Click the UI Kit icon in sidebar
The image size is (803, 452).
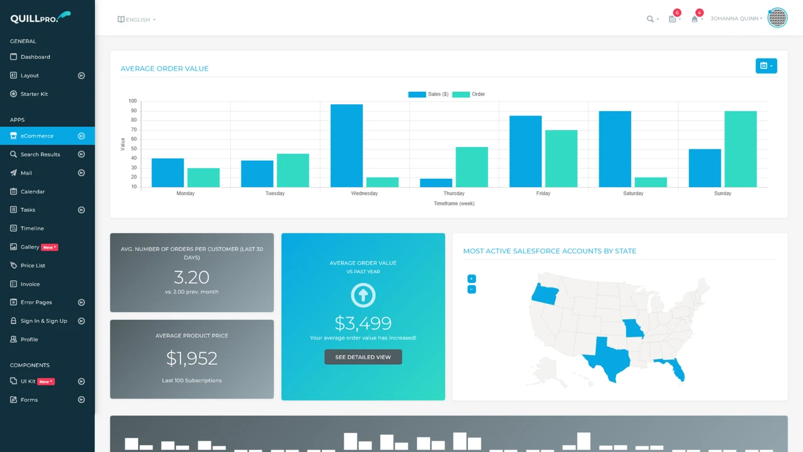[14, 381]
